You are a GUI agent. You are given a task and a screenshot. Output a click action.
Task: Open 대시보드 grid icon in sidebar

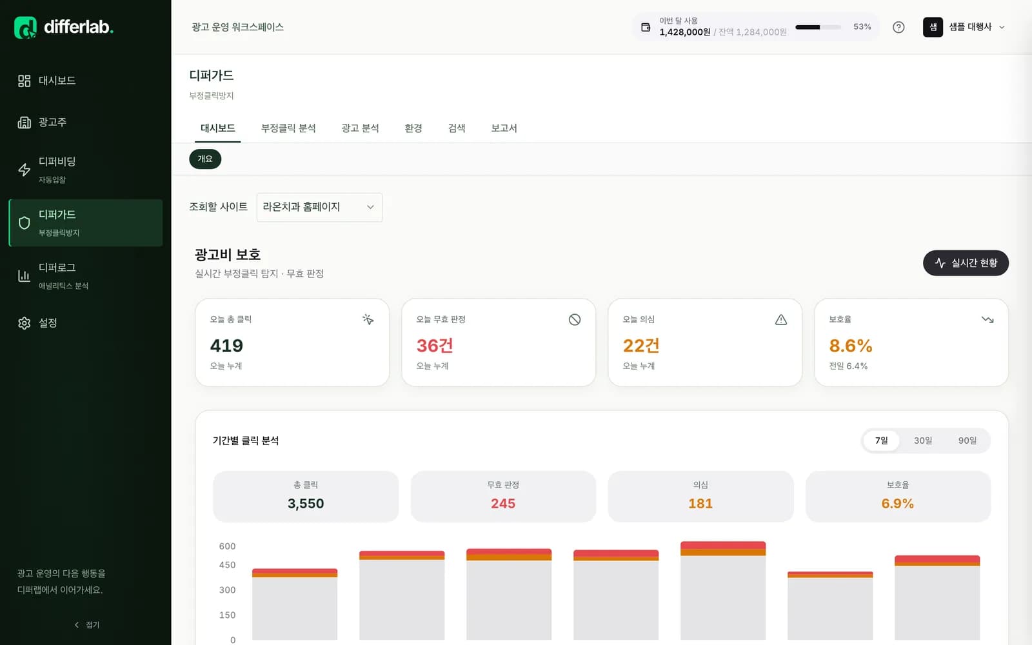[x=25, y=81]
